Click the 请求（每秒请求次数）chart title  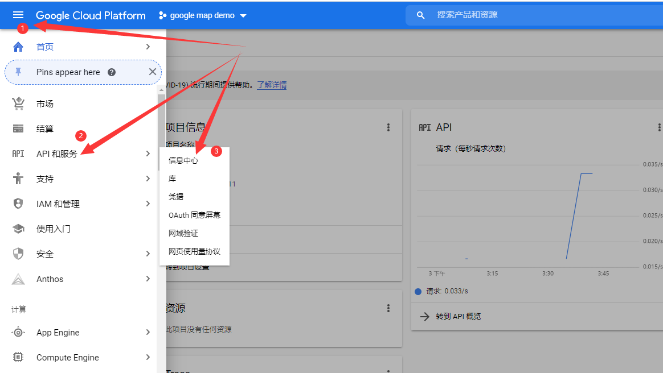(x=470, y=148)
